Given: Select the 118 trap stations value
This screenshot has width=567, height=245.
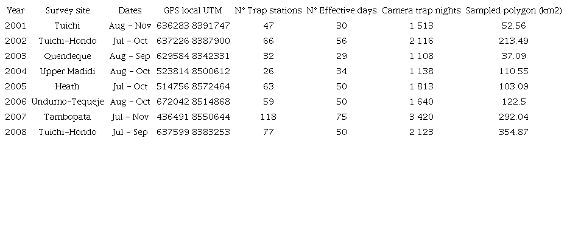Looking at the screenshot, I should [x=268, y=117].
